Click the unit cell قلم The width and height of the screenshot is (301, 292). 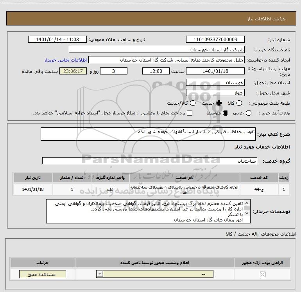pos(110,189)
